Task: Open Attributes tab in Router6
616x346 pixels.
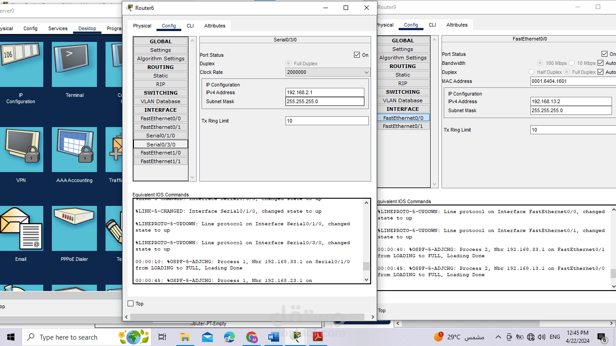Action: pos(215,26)
